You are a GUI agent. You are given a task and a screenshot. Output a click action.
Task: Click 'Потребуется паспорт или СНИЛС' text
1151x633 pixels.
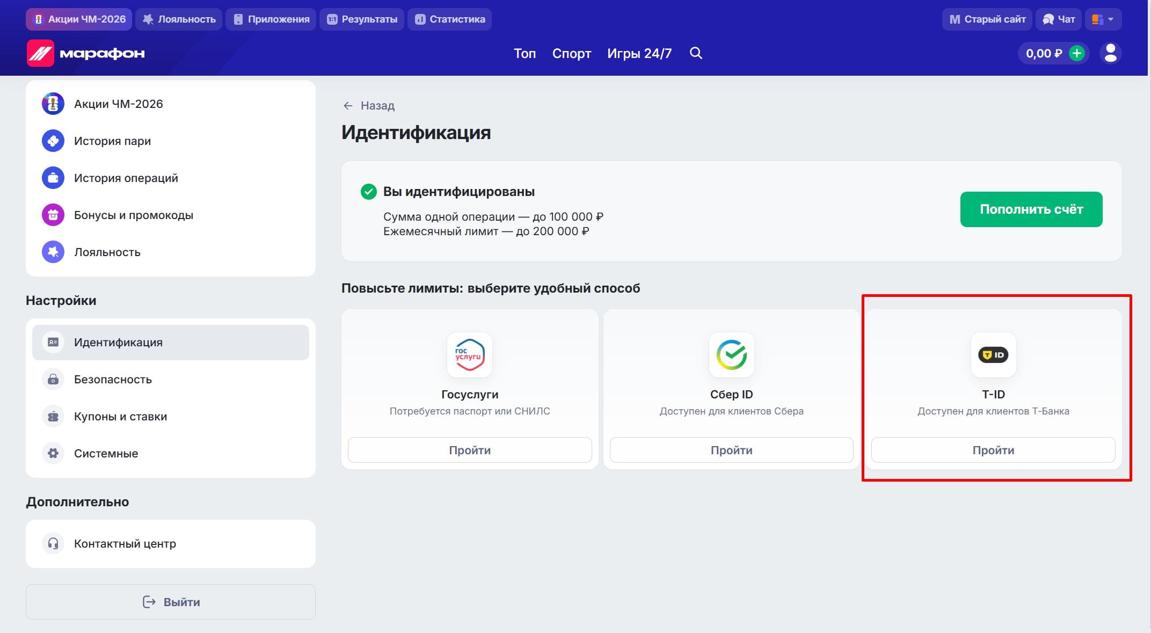[x=470, y=411]
